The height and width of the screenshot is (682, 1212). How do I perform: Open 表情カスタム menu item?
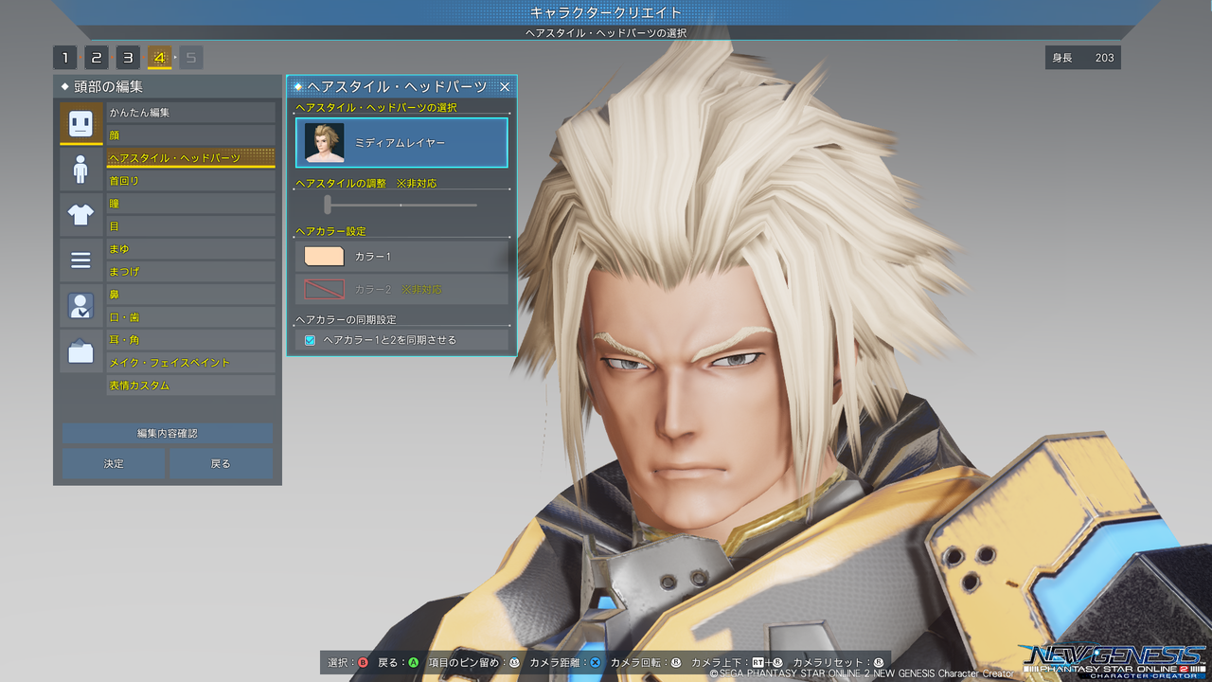click(x=190, y=386)
